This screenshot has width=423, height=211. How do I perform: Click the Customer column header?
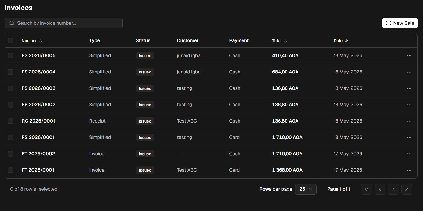point(188,40)
